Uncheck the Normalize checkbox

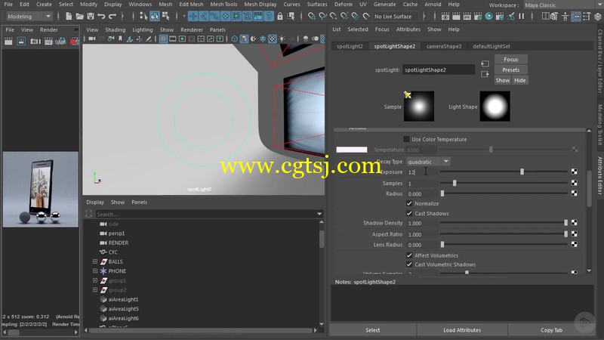pyautogui.click(x=409, y=203)
